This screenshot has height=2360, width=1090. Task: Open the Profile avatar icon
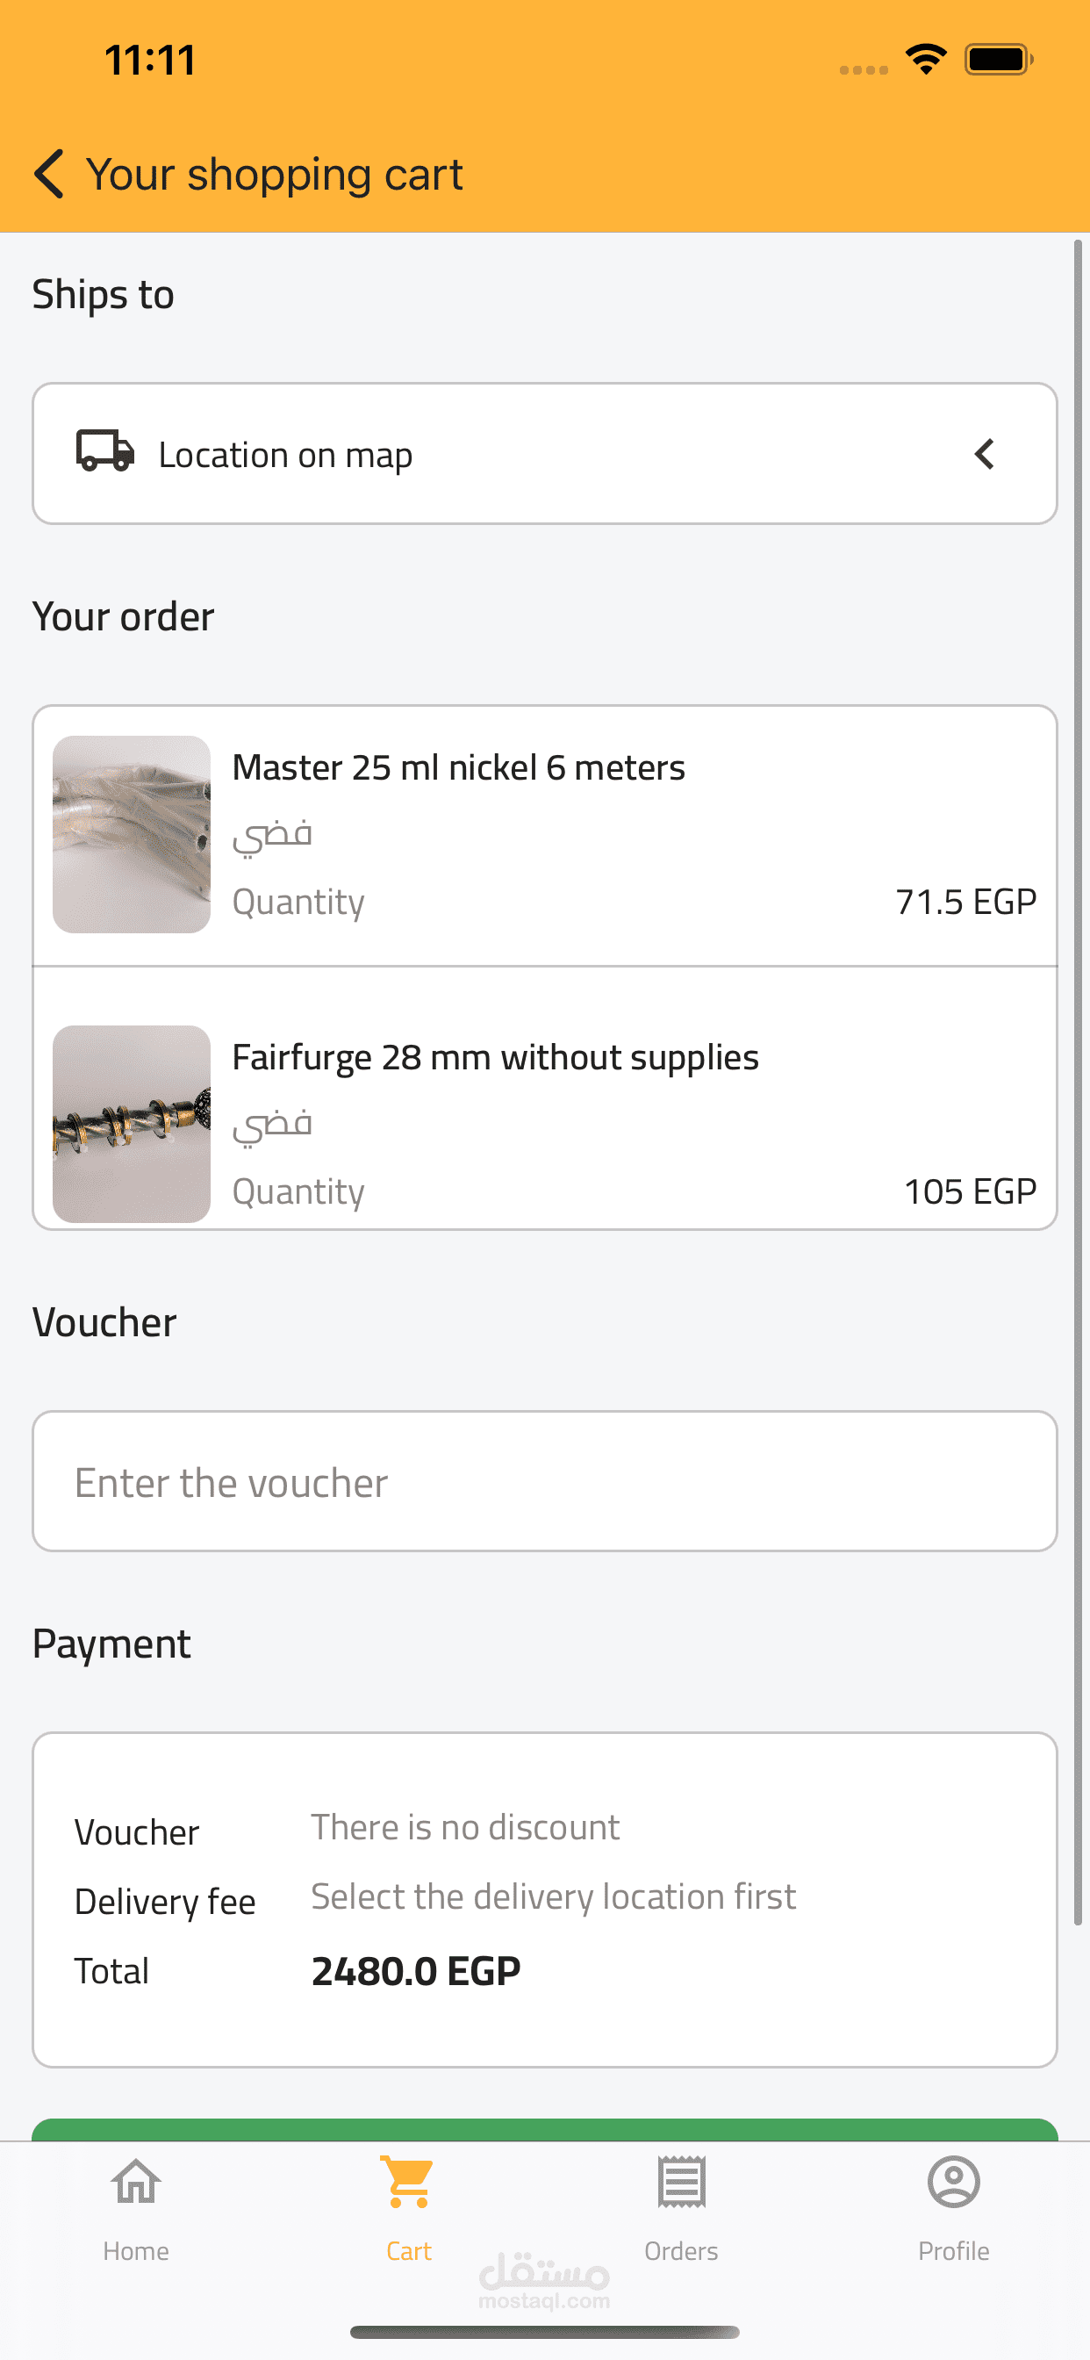click(953, 2183)
